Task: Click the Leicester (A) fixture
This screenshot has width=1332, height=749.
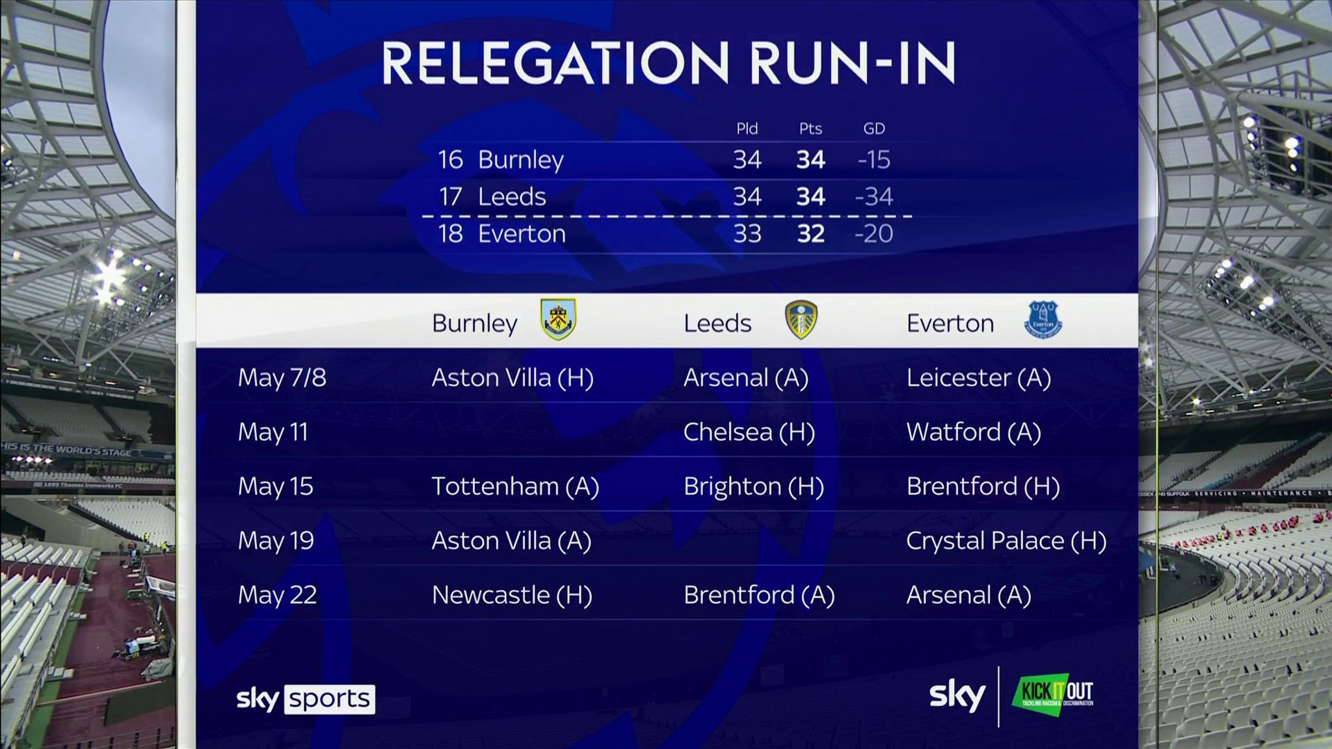Action: tap(978, 378)
